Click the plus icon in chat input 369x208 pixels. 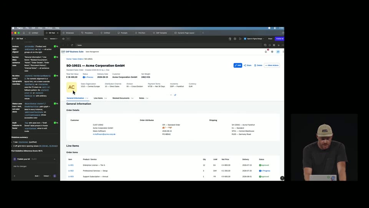click(14, 176)
